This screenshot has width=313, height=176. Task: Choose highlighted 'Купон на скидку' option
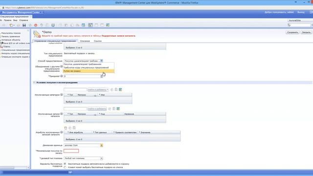89,71
